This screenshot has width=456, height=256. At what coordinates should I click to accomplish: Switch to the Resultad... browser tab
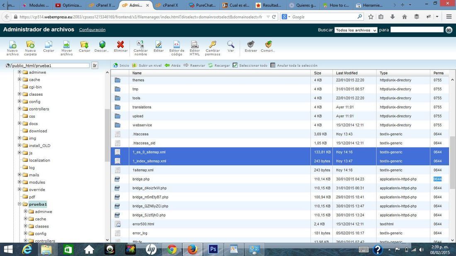tap(269, 5)
